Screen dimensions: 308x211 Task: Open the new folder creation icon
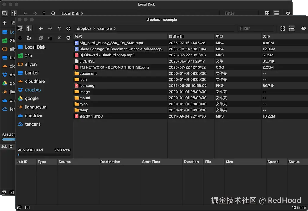29,38
